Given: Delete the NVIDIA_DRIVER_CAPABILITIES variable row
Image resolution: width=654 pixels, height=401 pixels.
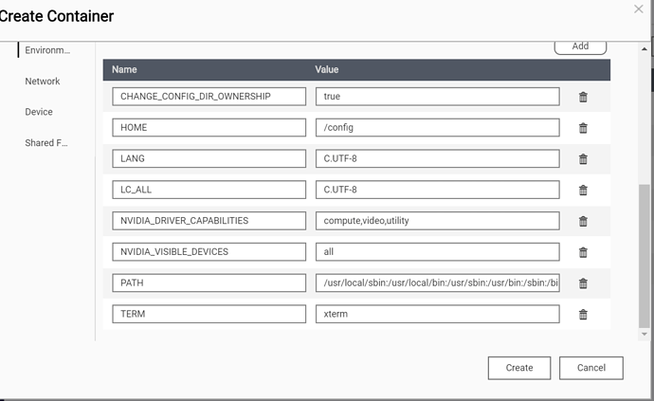Looking at the screenshot, I should [583, 221].
